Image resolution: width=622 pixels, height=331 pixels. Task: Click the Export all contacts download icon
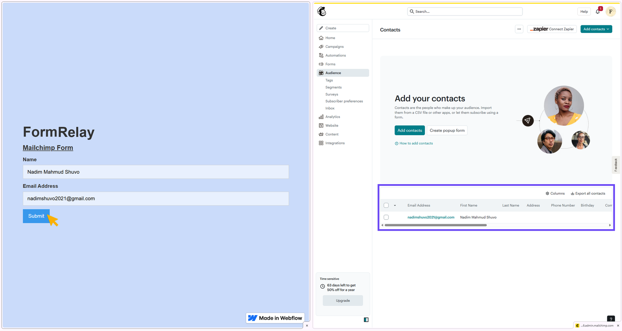pos(572,193)
